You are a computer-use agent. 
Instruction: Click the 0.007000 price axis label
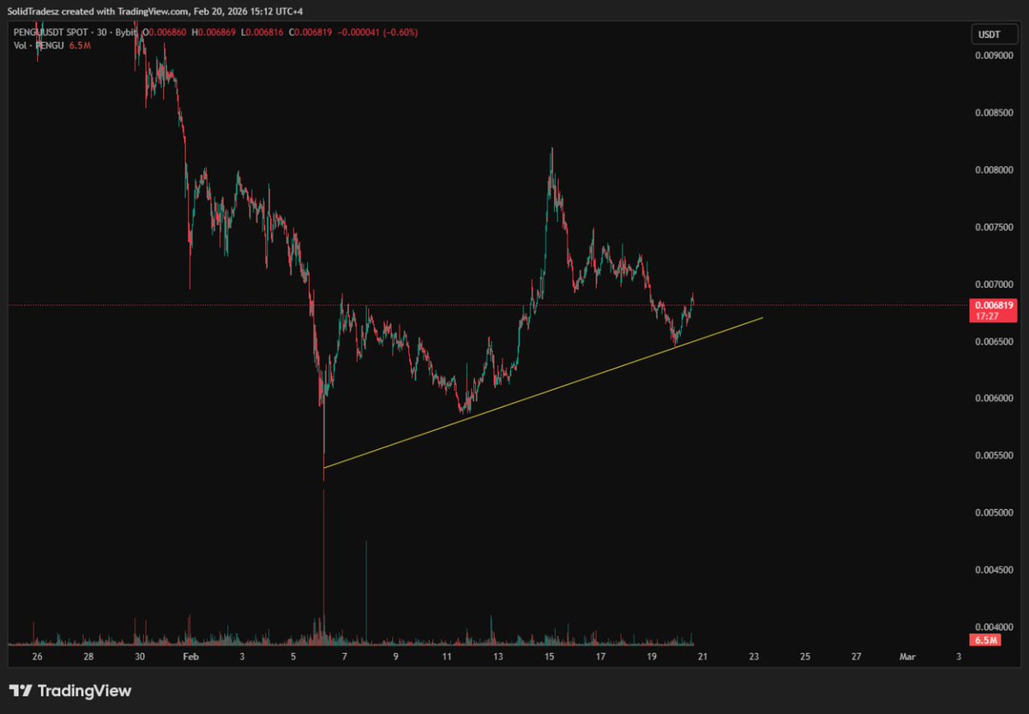coord(996,284)
